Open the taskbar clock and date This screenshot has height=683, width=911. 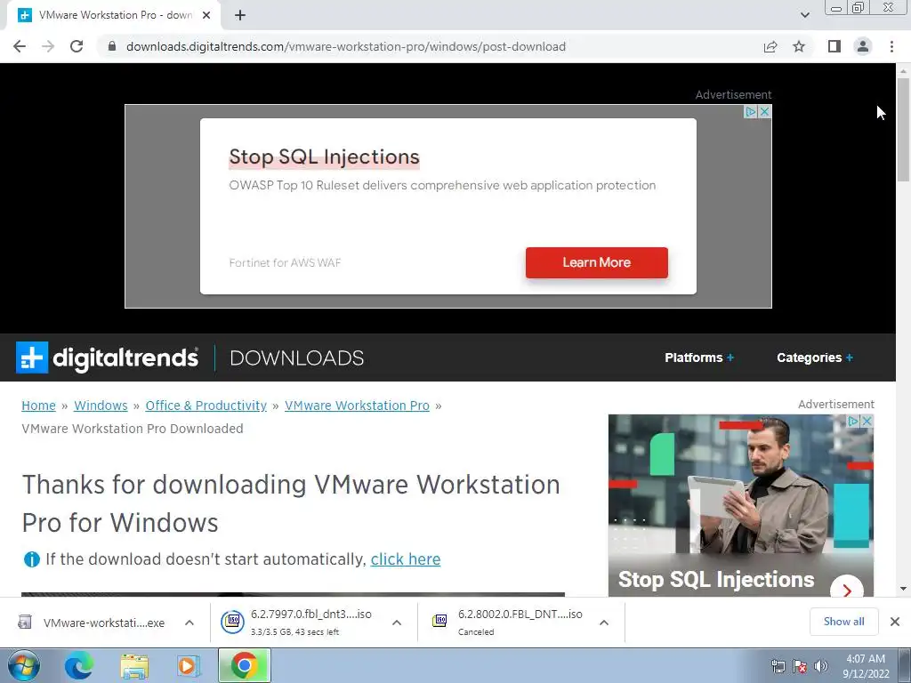[x=866, y=666]
